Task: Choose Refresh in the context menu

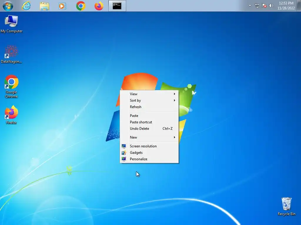Action: pos(149,107)
